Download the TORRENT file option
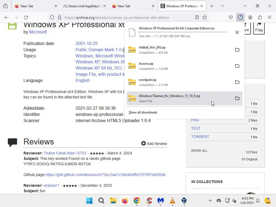The image size is (276, 207). 200,137
